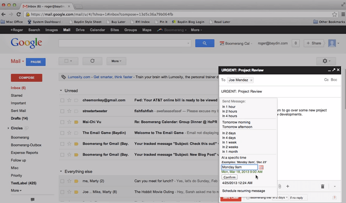Click the specific time input field
The image size is (346, 203).
point(239,167)
